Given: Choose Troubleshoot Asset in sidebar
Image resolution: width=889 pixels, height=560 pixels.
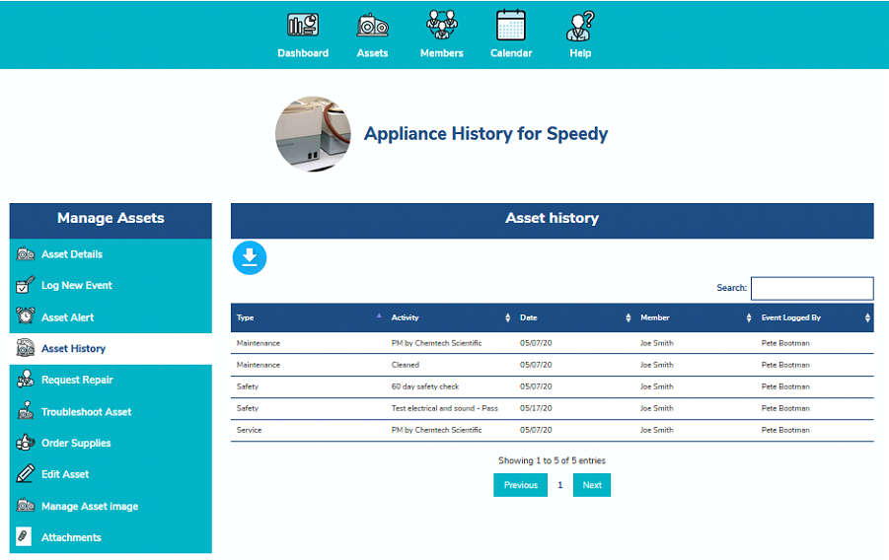Looking at the screenshot, I should [86, 412].
